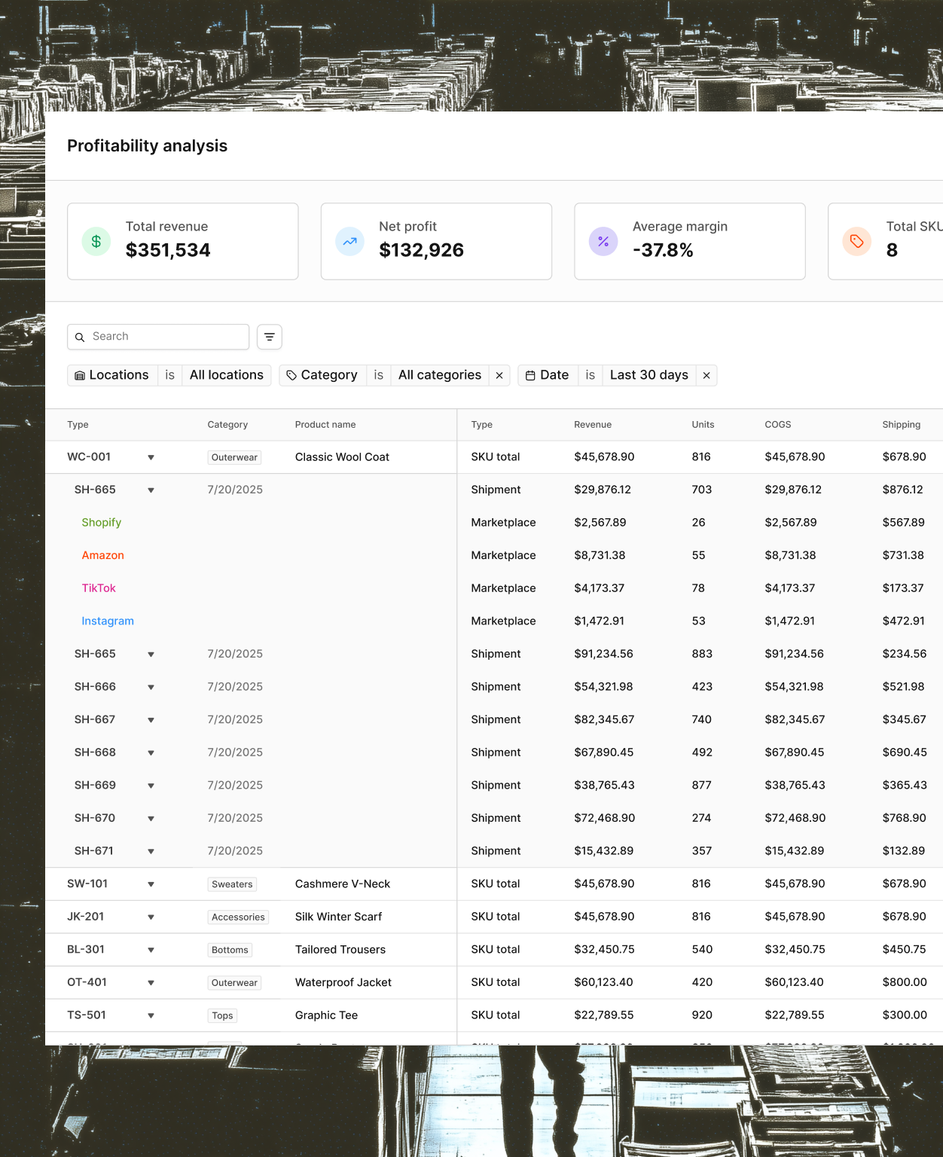943x1157 pixels.
Task: Click the trending arrow Net profit icon
Action: (349, 242)
